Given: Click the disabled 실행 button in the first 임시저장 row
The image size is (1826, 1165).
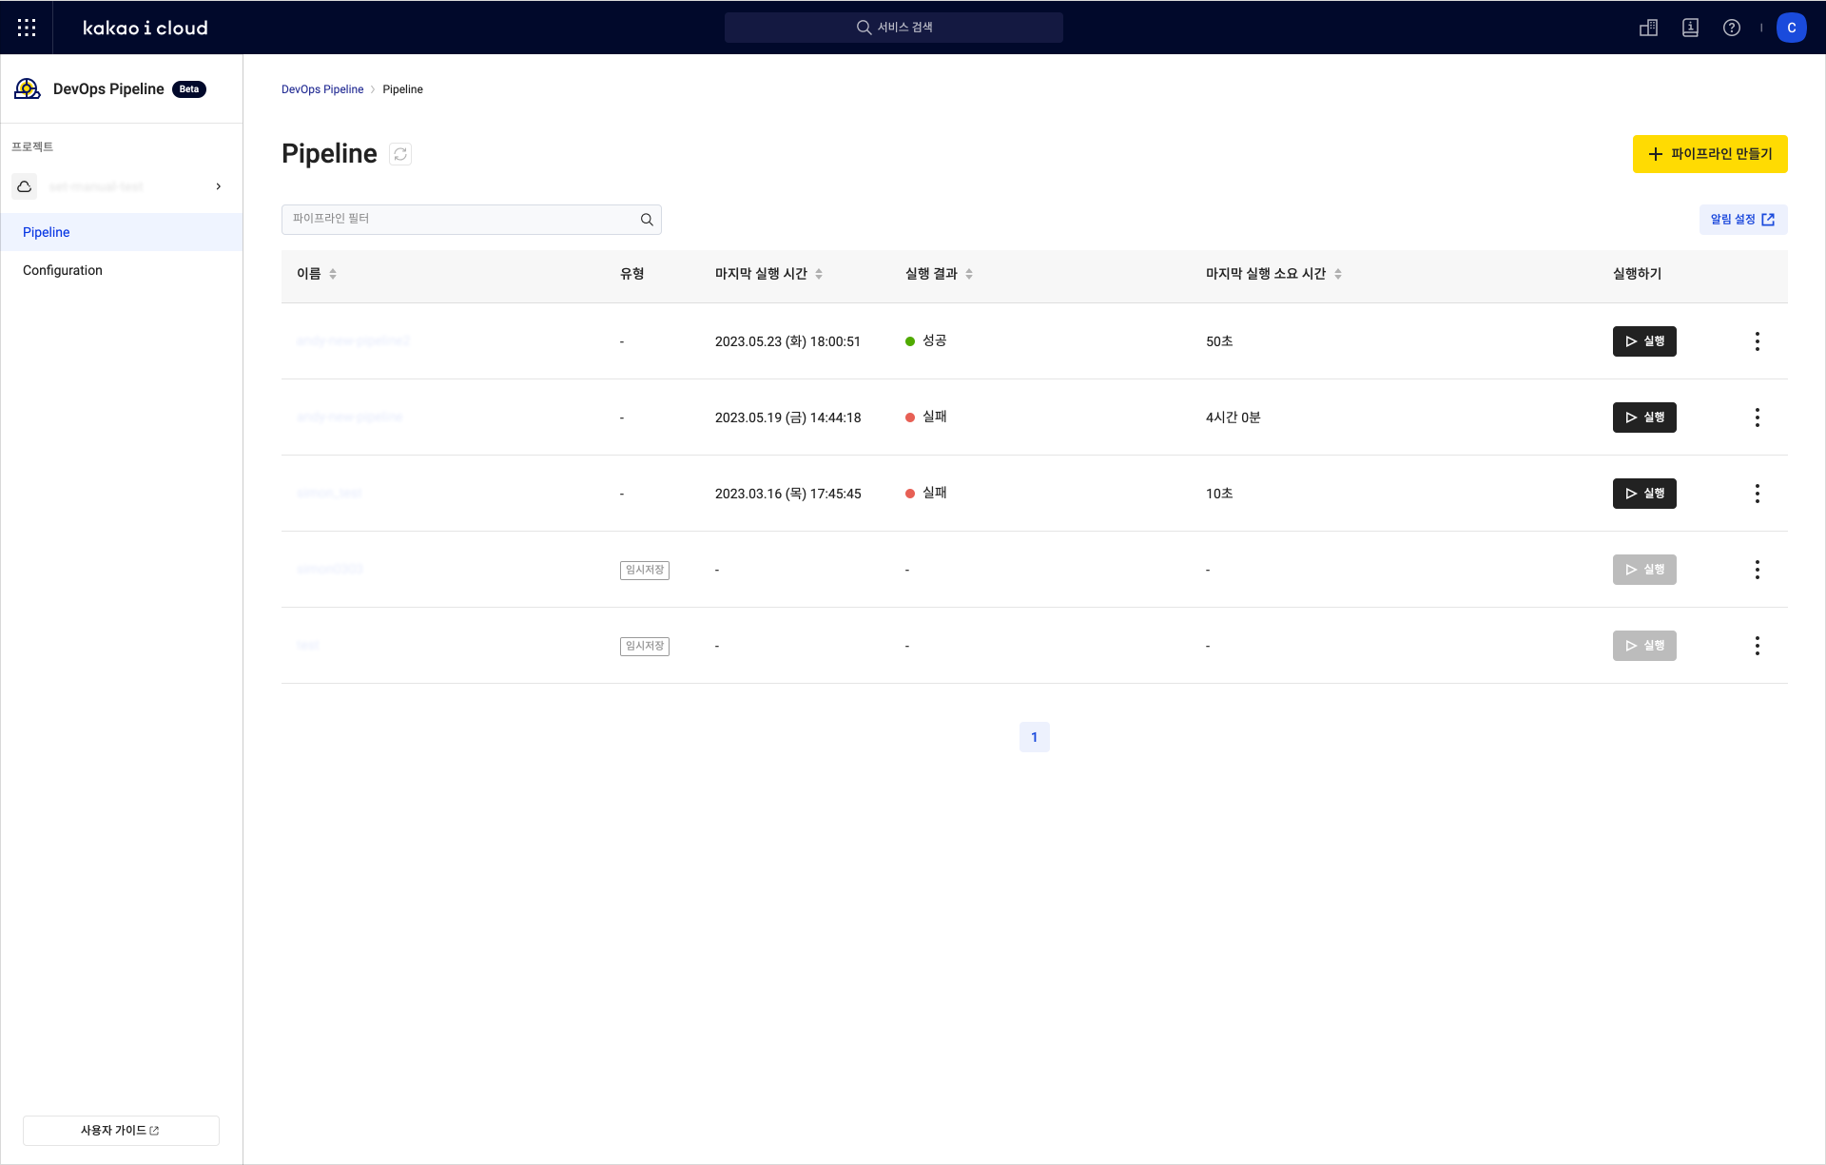Looking at the screenshot, I should [1644, 570].
